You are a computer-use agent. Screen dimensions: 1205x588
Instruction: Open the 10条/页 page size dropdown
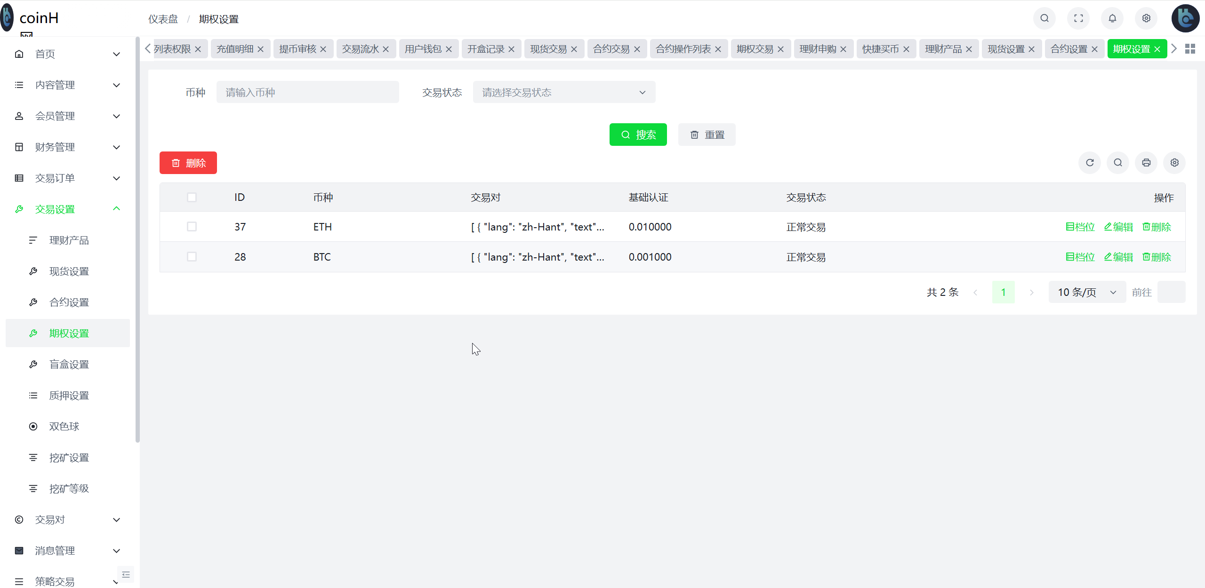[1087, 292]
